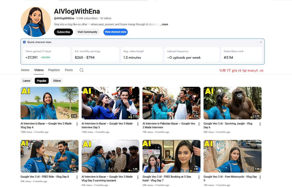
Task: Open three-dot menu for FREE Ride video
Action: pyautogui.click(x=77, y=177)
